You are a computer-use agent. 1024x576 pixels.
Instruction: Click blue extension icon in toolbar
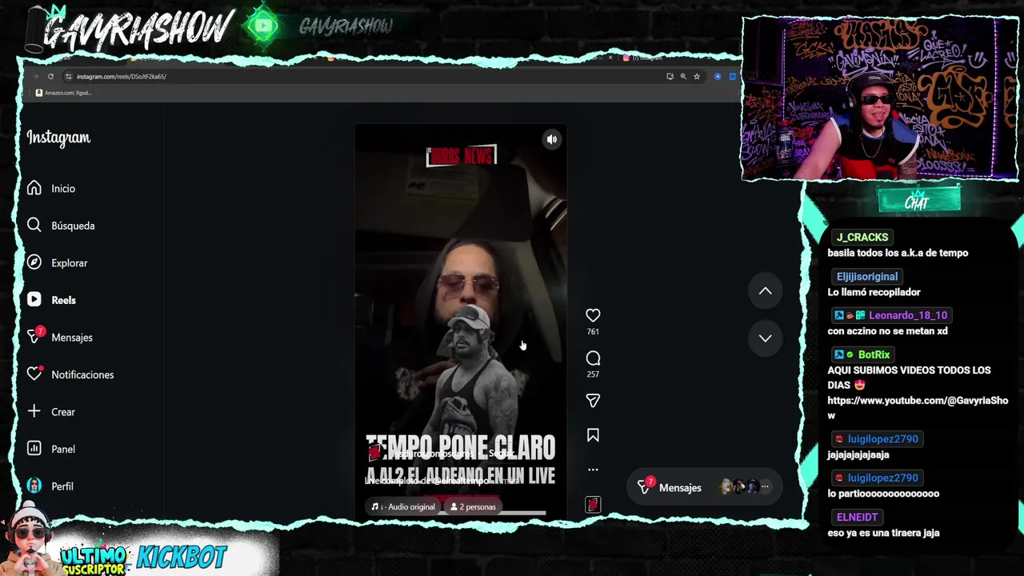coord(718,77)
